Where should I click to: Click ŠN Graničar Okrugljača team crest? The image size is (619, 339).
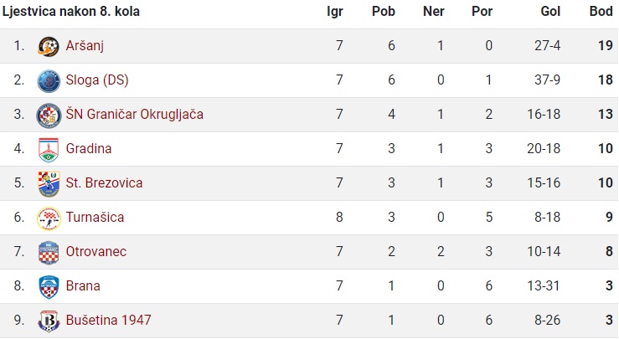49,115
